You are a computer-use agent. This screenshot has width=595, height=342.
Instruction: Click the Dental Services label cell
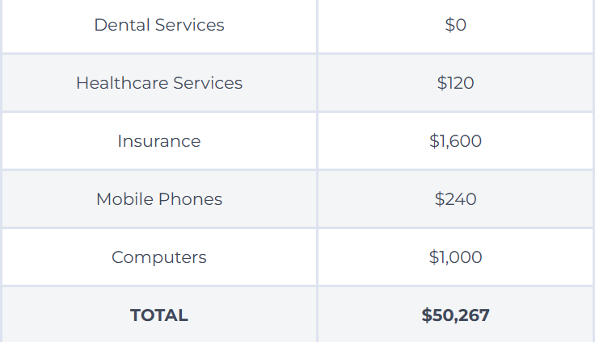pyautogui.click(x=159, y=25)
